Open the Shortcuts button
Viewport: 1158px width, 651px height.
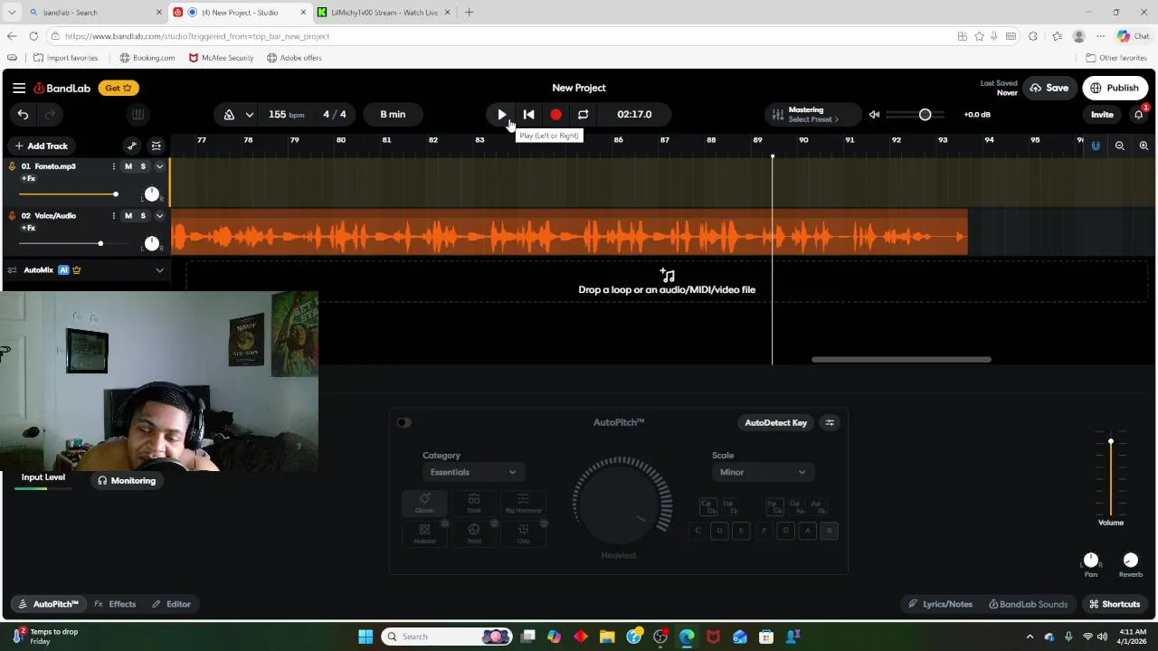tap(1115, 604)
